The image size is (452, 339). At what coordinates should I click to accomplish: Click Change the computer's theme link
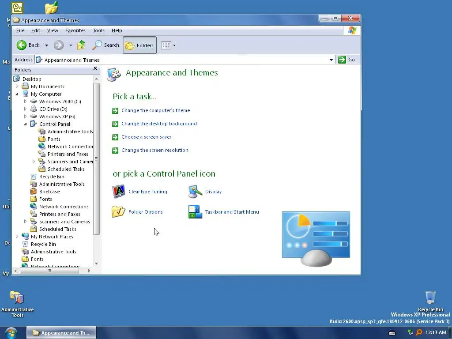point(156,110)
